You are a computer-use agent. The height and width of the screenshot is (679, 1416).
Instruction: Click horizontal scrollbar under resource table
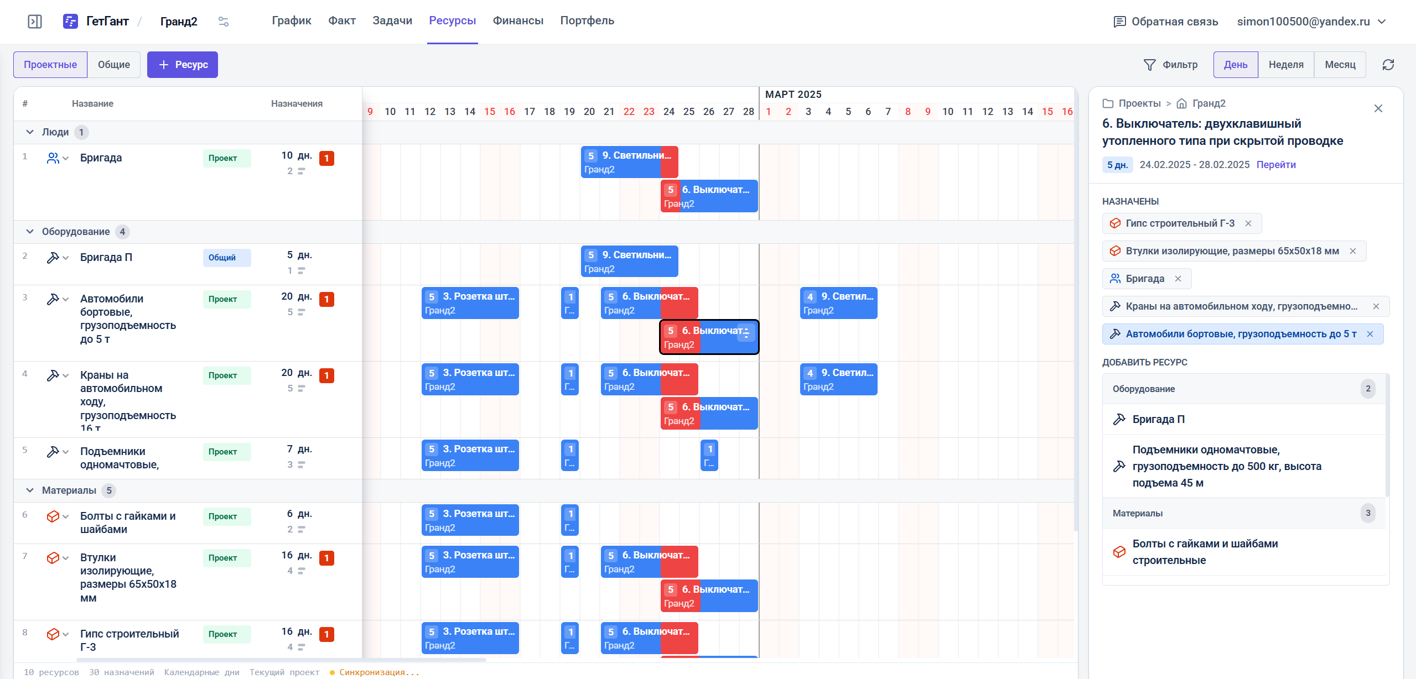[281, 660]
